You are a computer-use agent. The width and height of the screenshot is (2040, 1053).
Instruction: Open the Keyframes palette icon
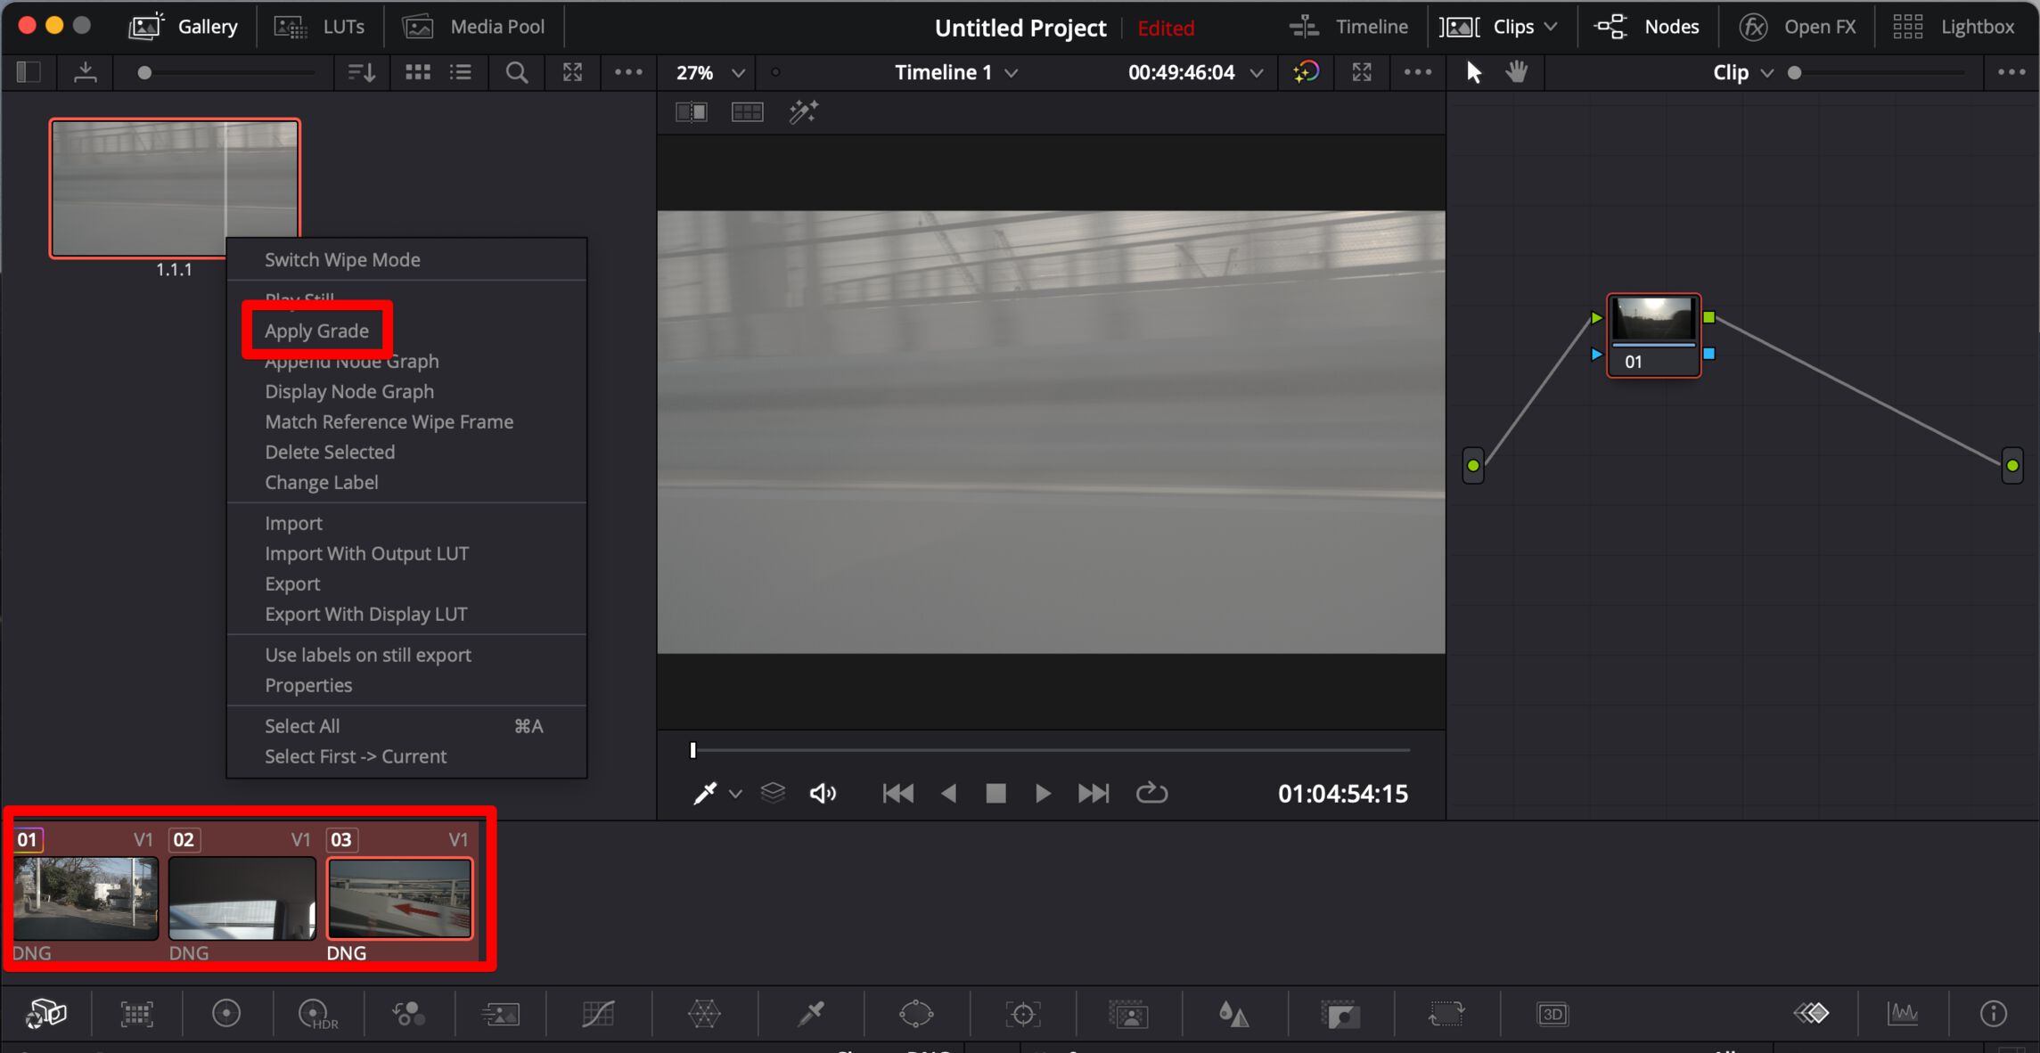pos(1811,1013)
